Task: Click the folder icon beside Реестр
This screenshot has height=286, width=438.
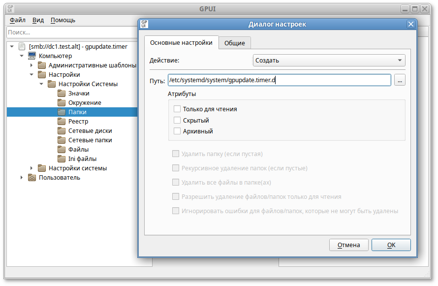Action: click(61, 122)
